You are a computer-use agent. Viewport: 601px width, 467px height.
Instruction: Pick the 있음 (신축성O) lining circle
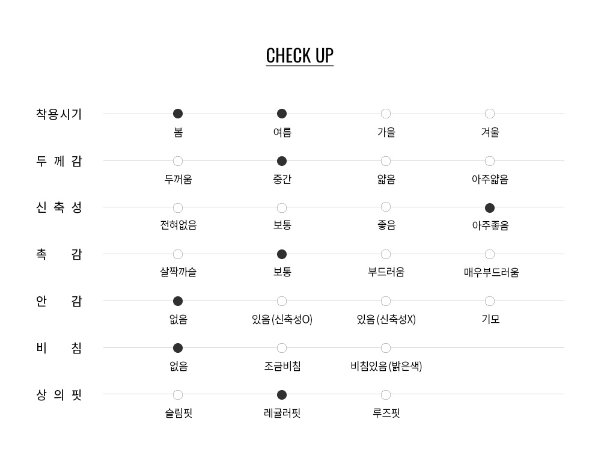point(282,301)
